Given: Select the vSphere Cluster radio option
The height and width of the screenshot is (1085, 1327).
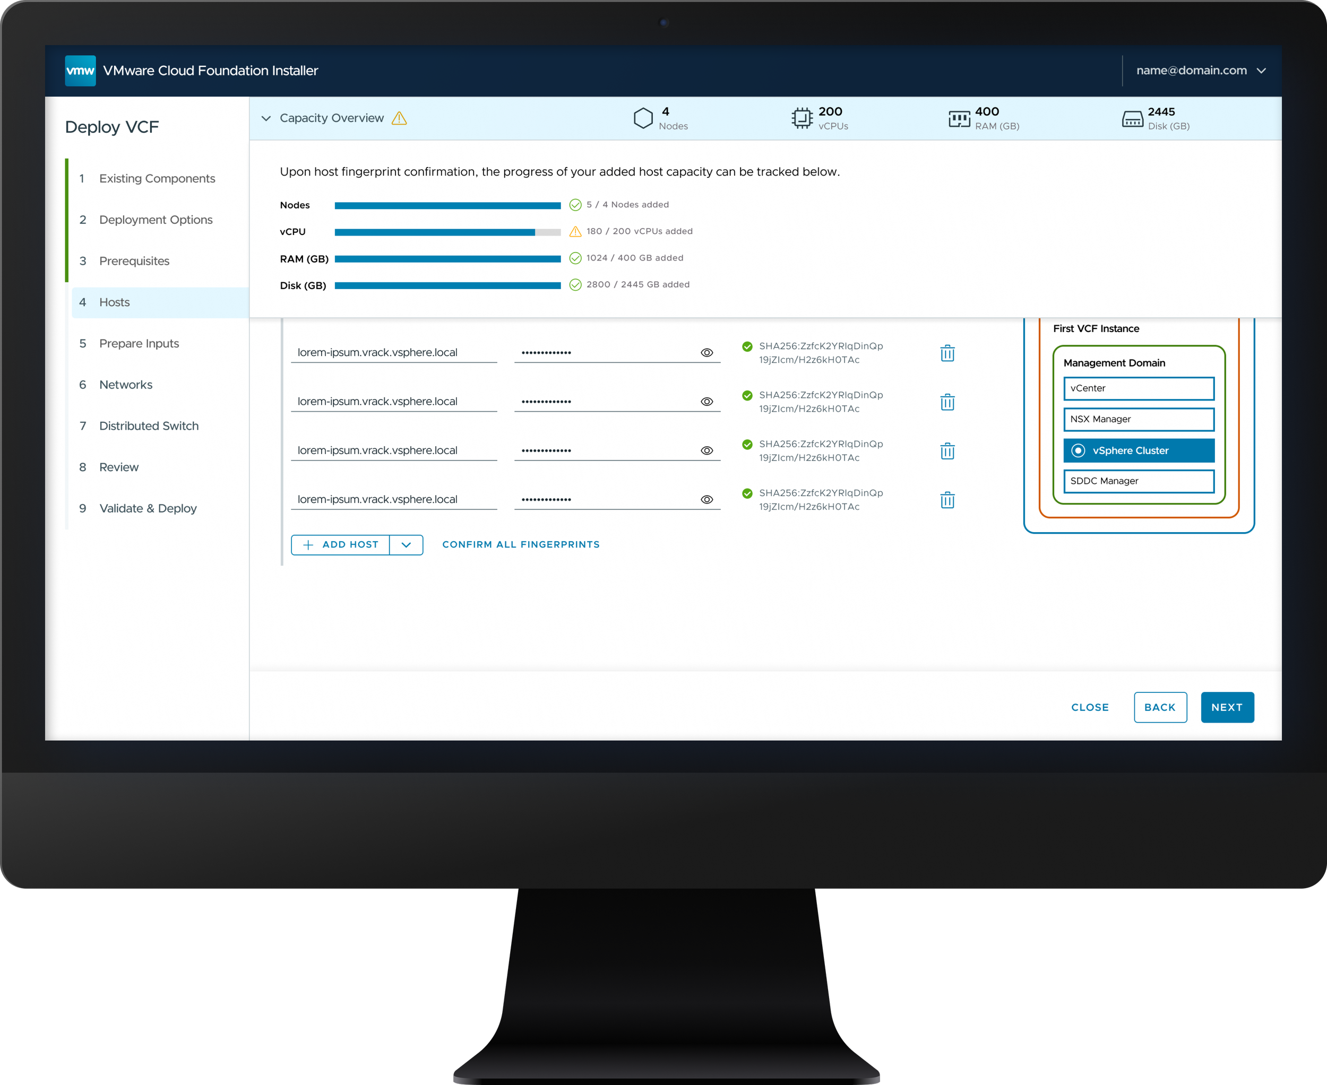Looking at the screenshot, I should [x=1078, y=450].
